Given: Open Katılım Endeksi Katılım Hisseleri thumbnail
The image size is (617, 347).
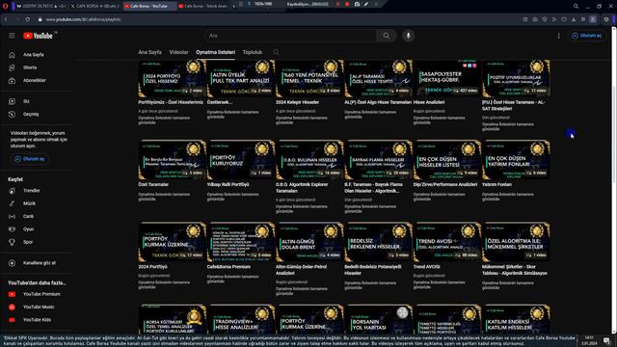Looking at the screenshot, I should (x=516, y=319).
